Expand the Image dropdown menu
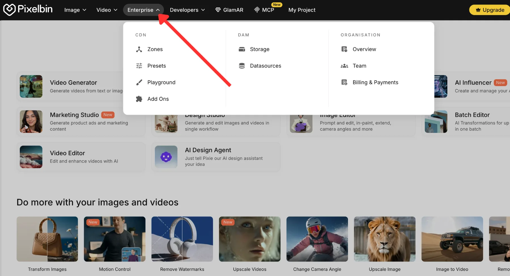The height and width of the screenshot is (276, 510). point(75,10)
